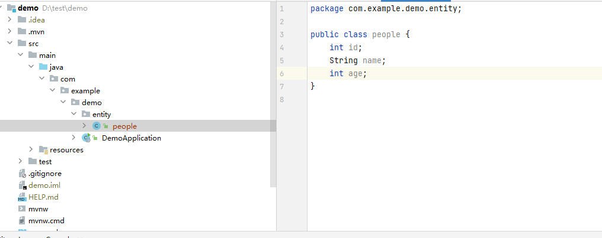
Task: Click the demo project module icon
Action: pos(11,8)
